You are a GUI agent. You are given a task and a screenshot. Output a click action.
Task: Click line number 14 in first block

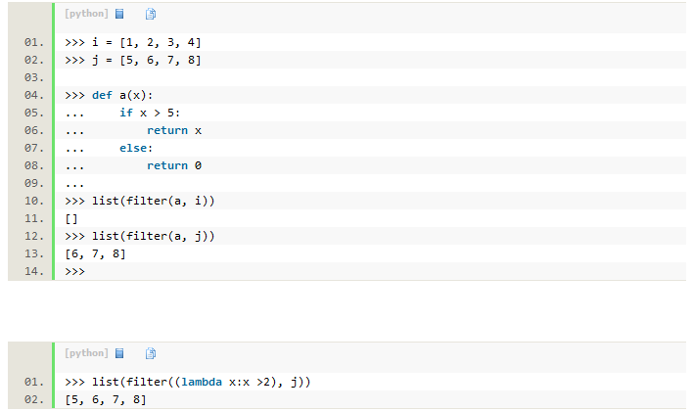pos(34,271)
